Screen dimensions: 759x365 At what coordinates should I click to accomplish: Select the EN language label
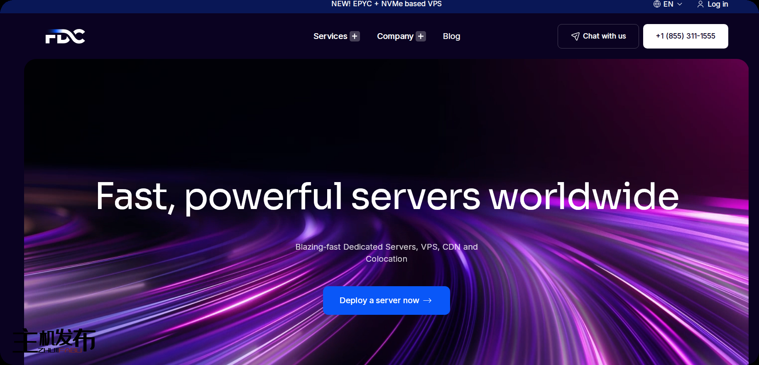coord(668,4)
